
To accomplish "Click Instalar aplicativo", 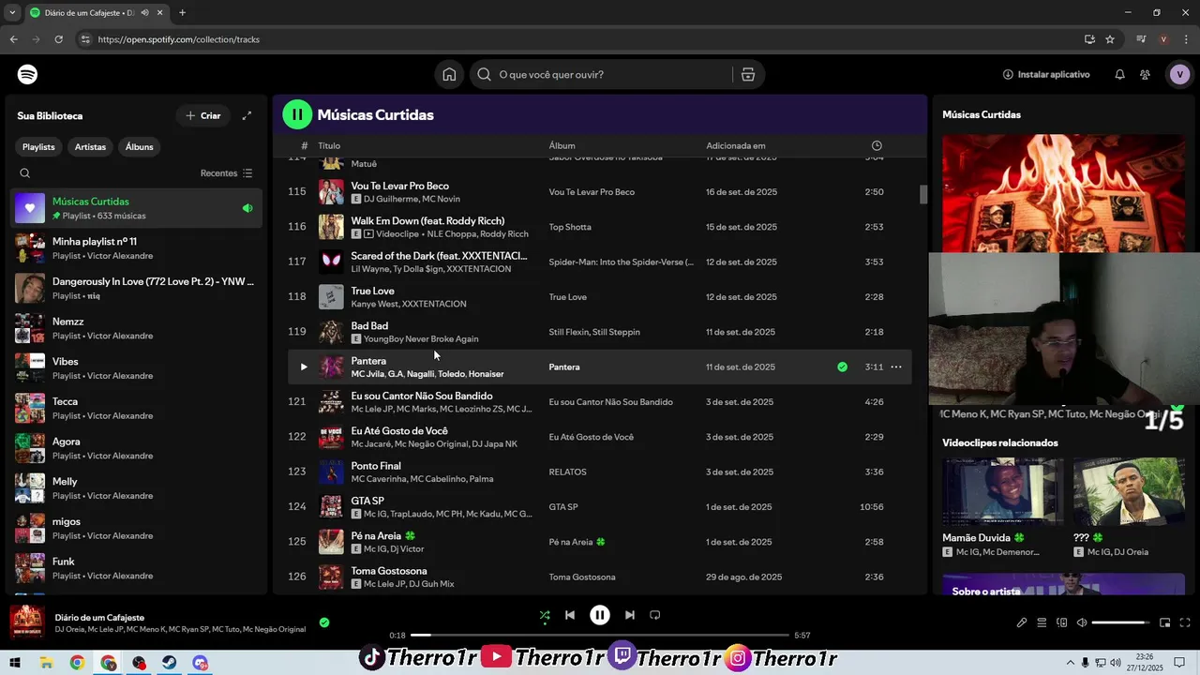I will (1046, 74).
